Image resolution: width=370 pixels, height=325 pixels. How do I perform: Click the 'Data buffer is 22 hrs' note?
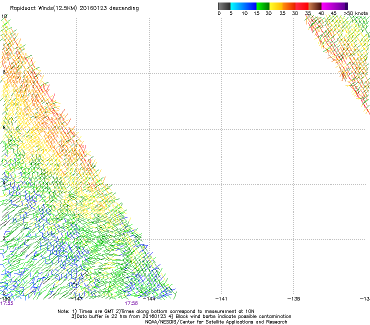point(181,316)
